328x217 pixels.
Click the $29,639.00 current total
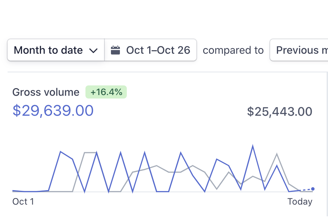point(53,111)
